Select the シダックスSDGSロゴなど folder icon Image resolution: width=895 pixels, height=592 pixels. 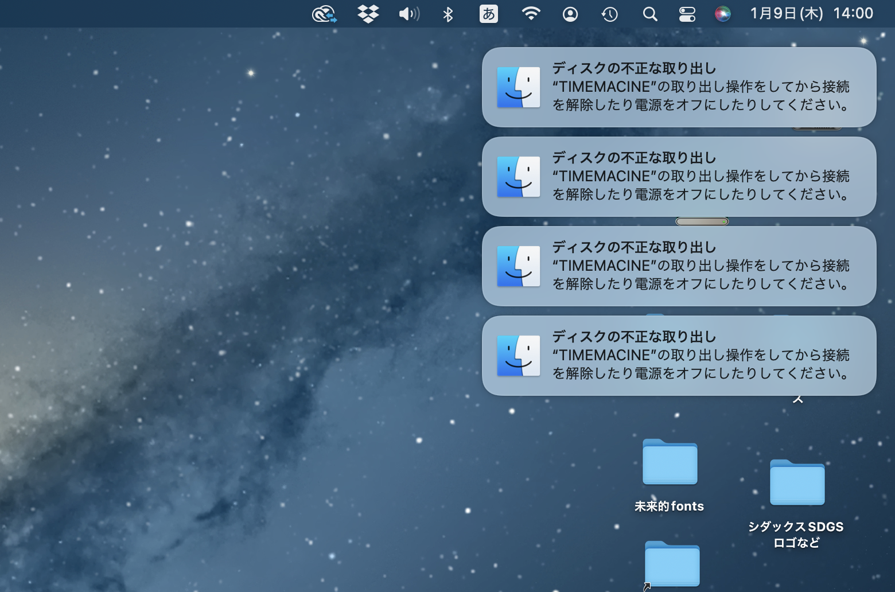pos(797,483)
